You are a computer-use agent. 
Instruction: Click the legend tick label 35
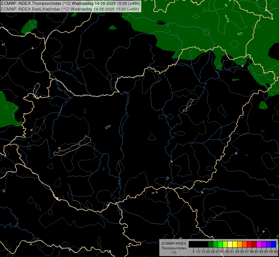click(242, 252)
